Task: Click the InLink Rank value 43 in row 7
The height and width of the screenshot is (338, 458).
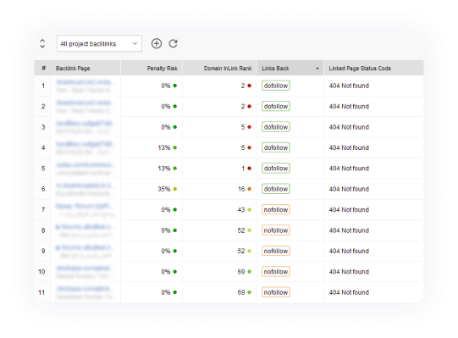Action: [x=241, y=209]
